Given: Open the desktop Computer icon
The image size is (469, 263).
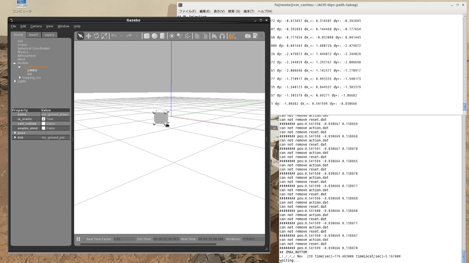Looking at the screenshot, I should (22, 7).
